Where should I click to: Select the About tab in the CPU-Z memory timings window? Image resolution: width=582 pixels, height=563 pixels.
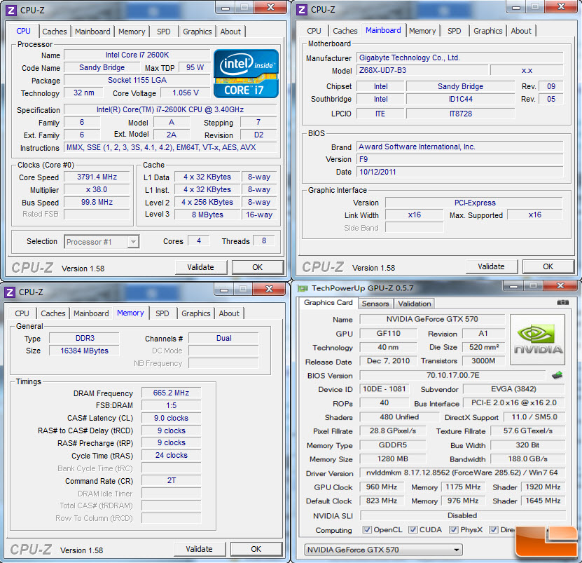(x=229, y=313)
